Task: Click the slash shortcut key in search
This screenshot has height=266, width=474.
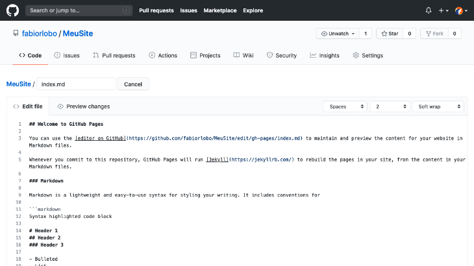Action: [126, 10]
